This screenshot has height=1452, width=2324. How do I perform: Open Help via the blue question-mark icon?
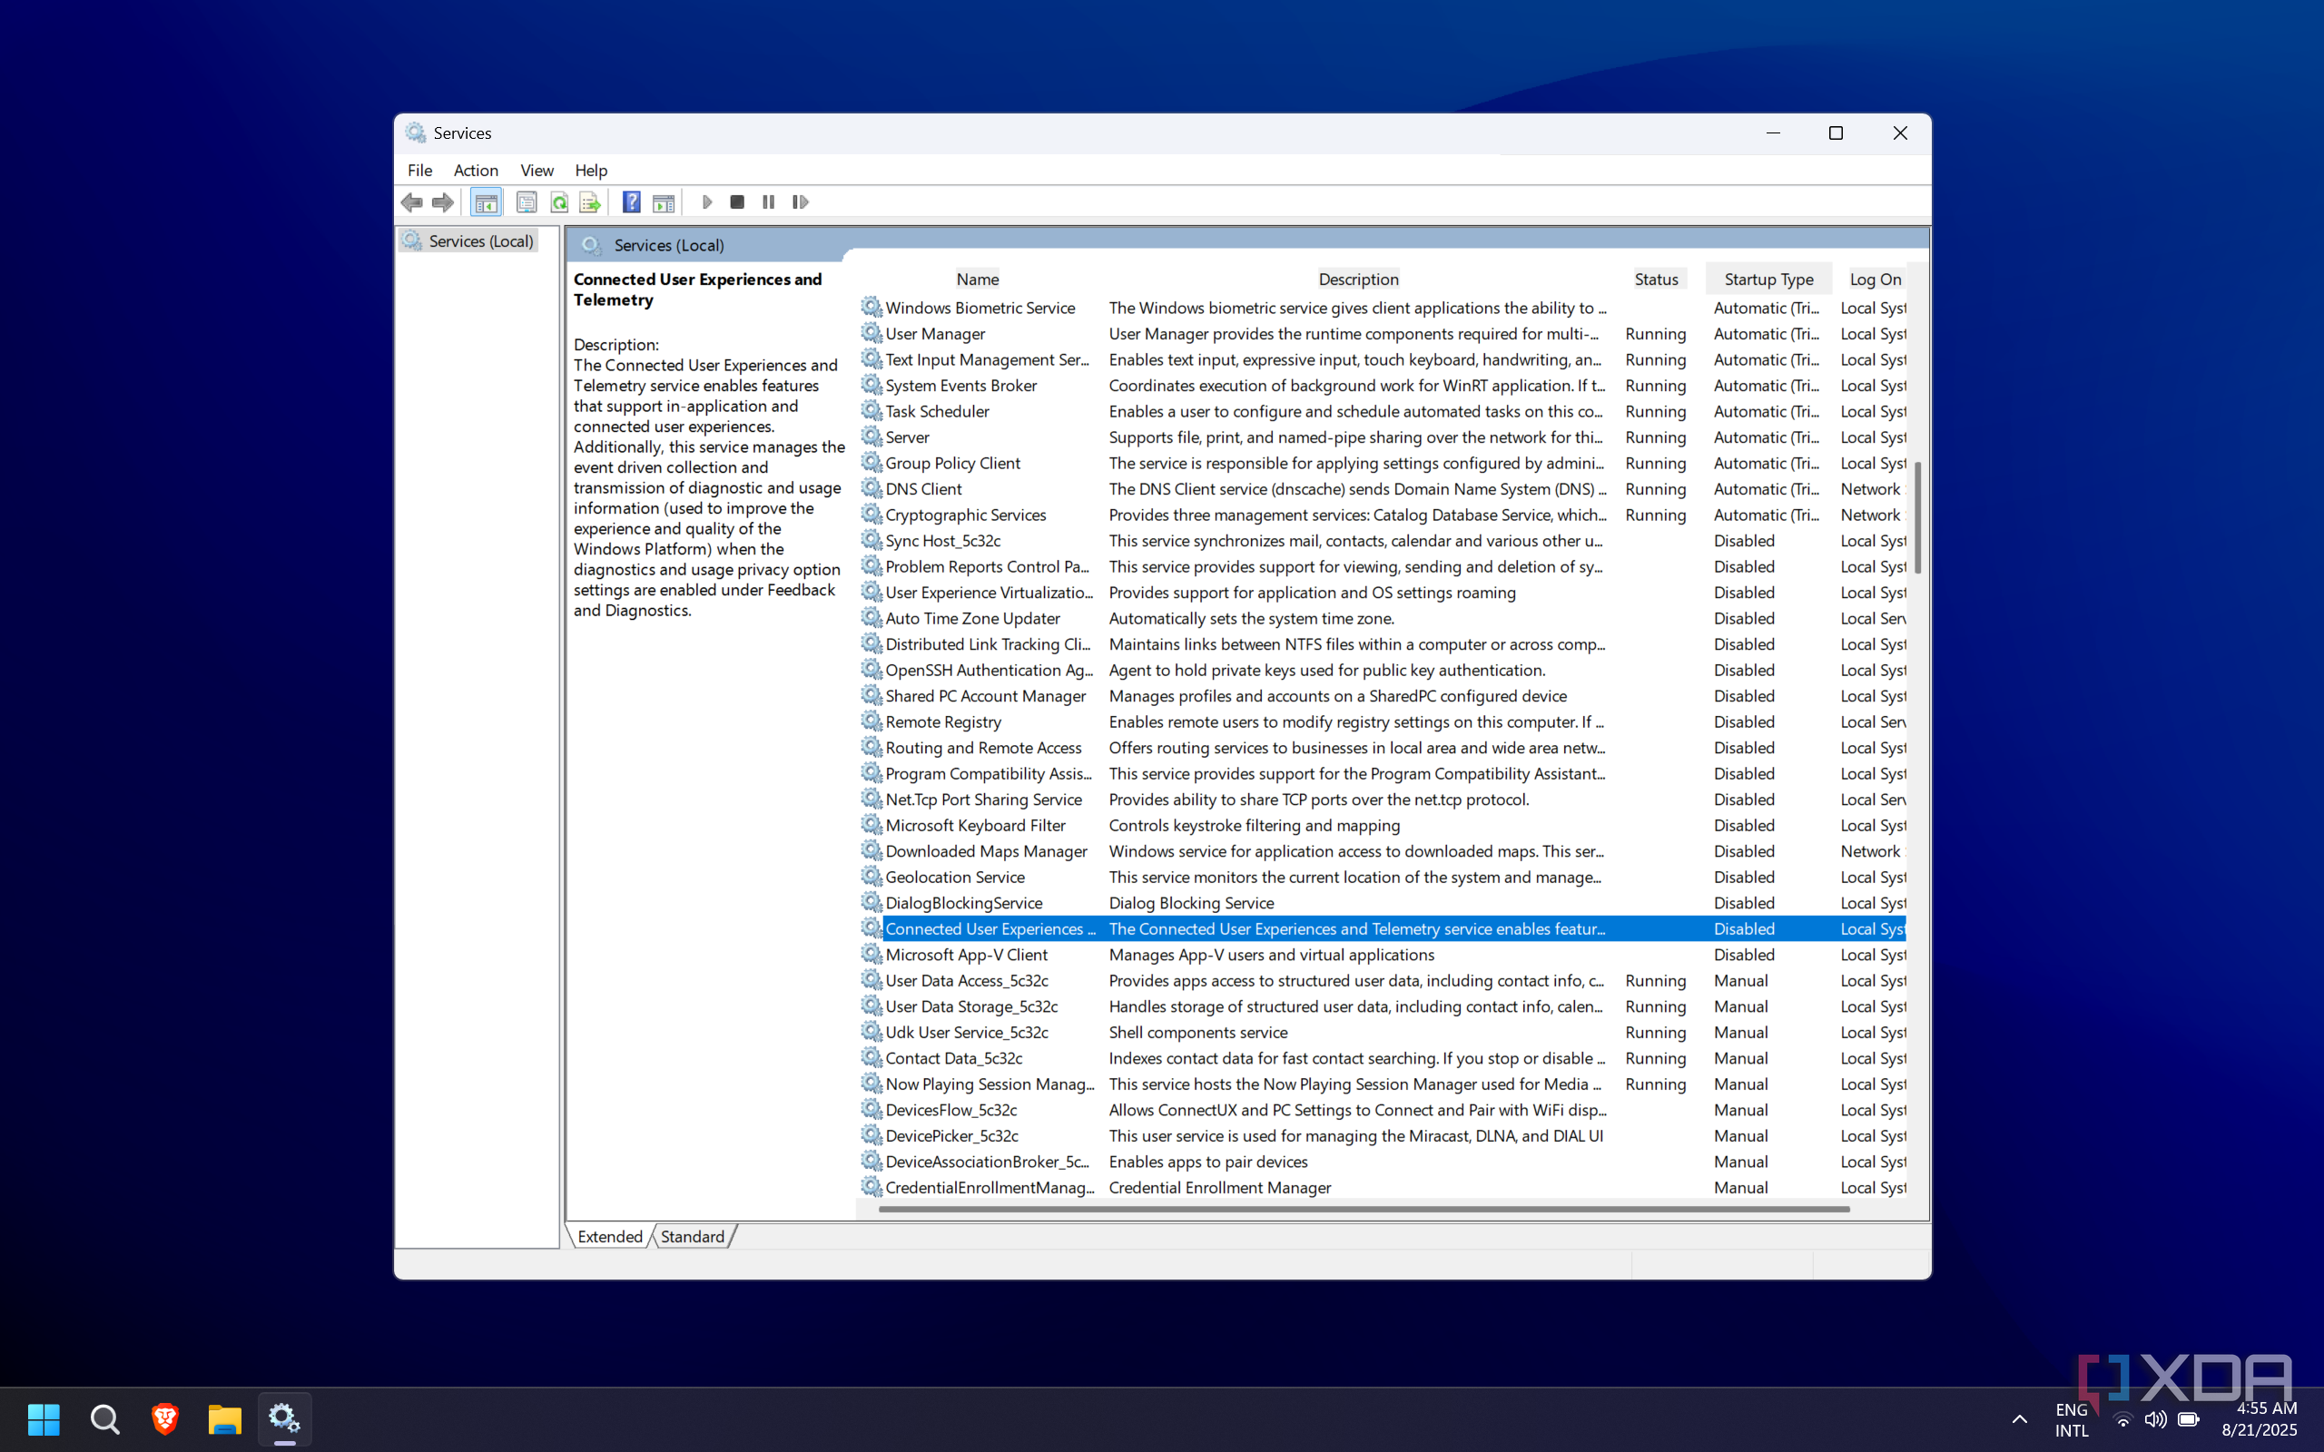(x=631, y=201)
